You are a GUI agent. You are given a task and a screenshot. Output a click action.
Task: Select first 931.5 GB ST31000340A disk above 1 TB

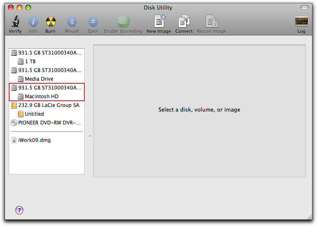[47, 53]
